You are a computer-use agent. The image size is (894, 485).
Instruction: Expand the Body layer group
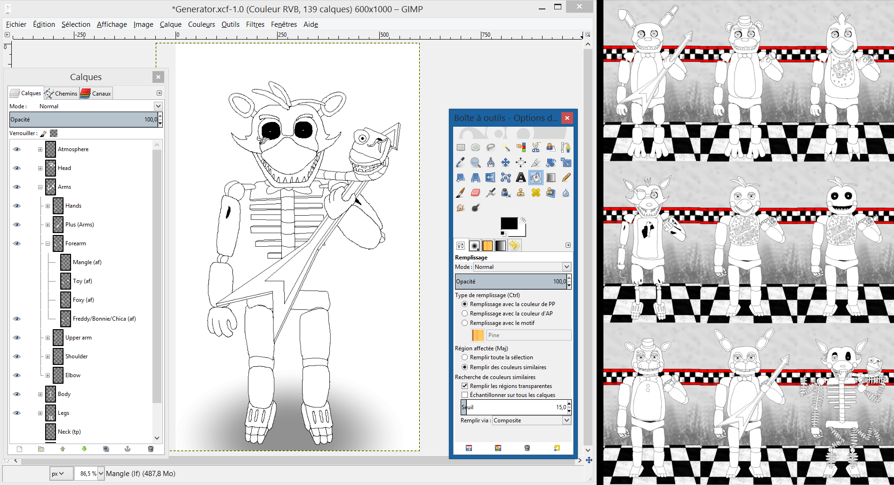(40, 394)
